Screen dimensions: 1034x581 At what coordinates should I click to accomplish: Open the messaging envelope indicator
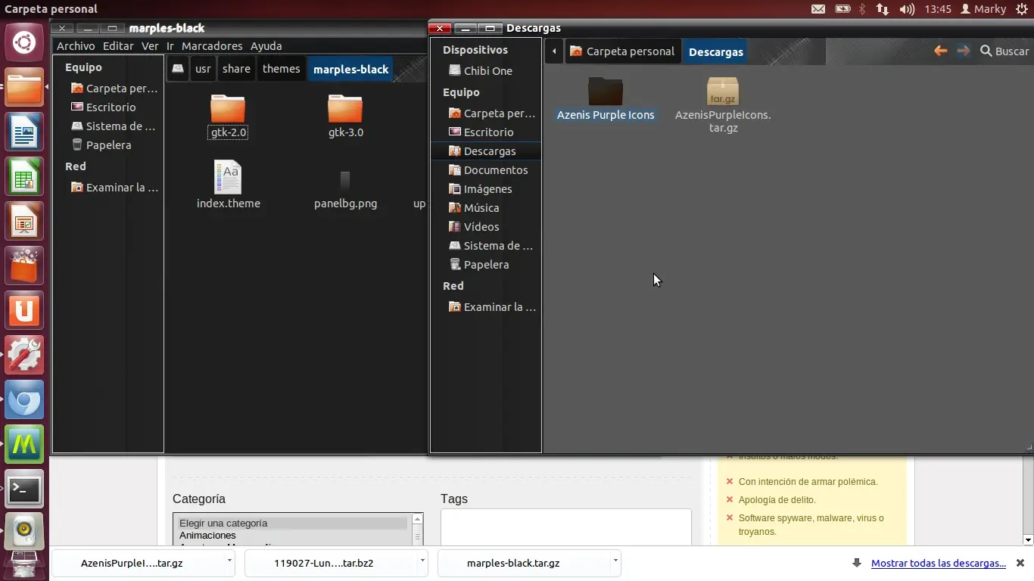[x=819, y=9]
